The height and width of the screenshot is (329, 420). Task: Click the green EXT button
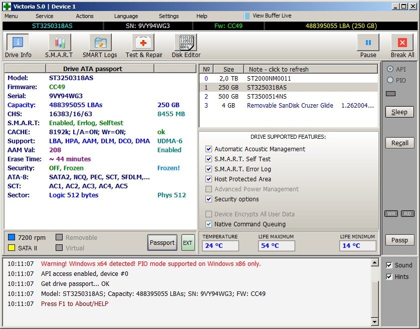point(188,242)
